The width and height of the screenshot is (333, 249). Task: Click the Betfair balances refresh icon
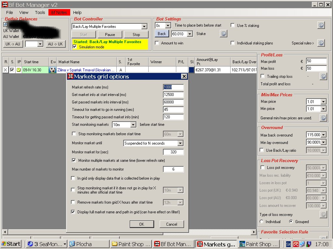(5, 25)
